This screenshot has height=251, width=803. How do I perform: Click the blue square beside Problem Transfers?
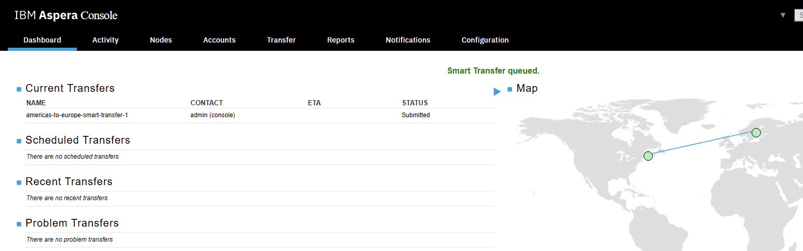pyautogui.click(x=19, y=225)
